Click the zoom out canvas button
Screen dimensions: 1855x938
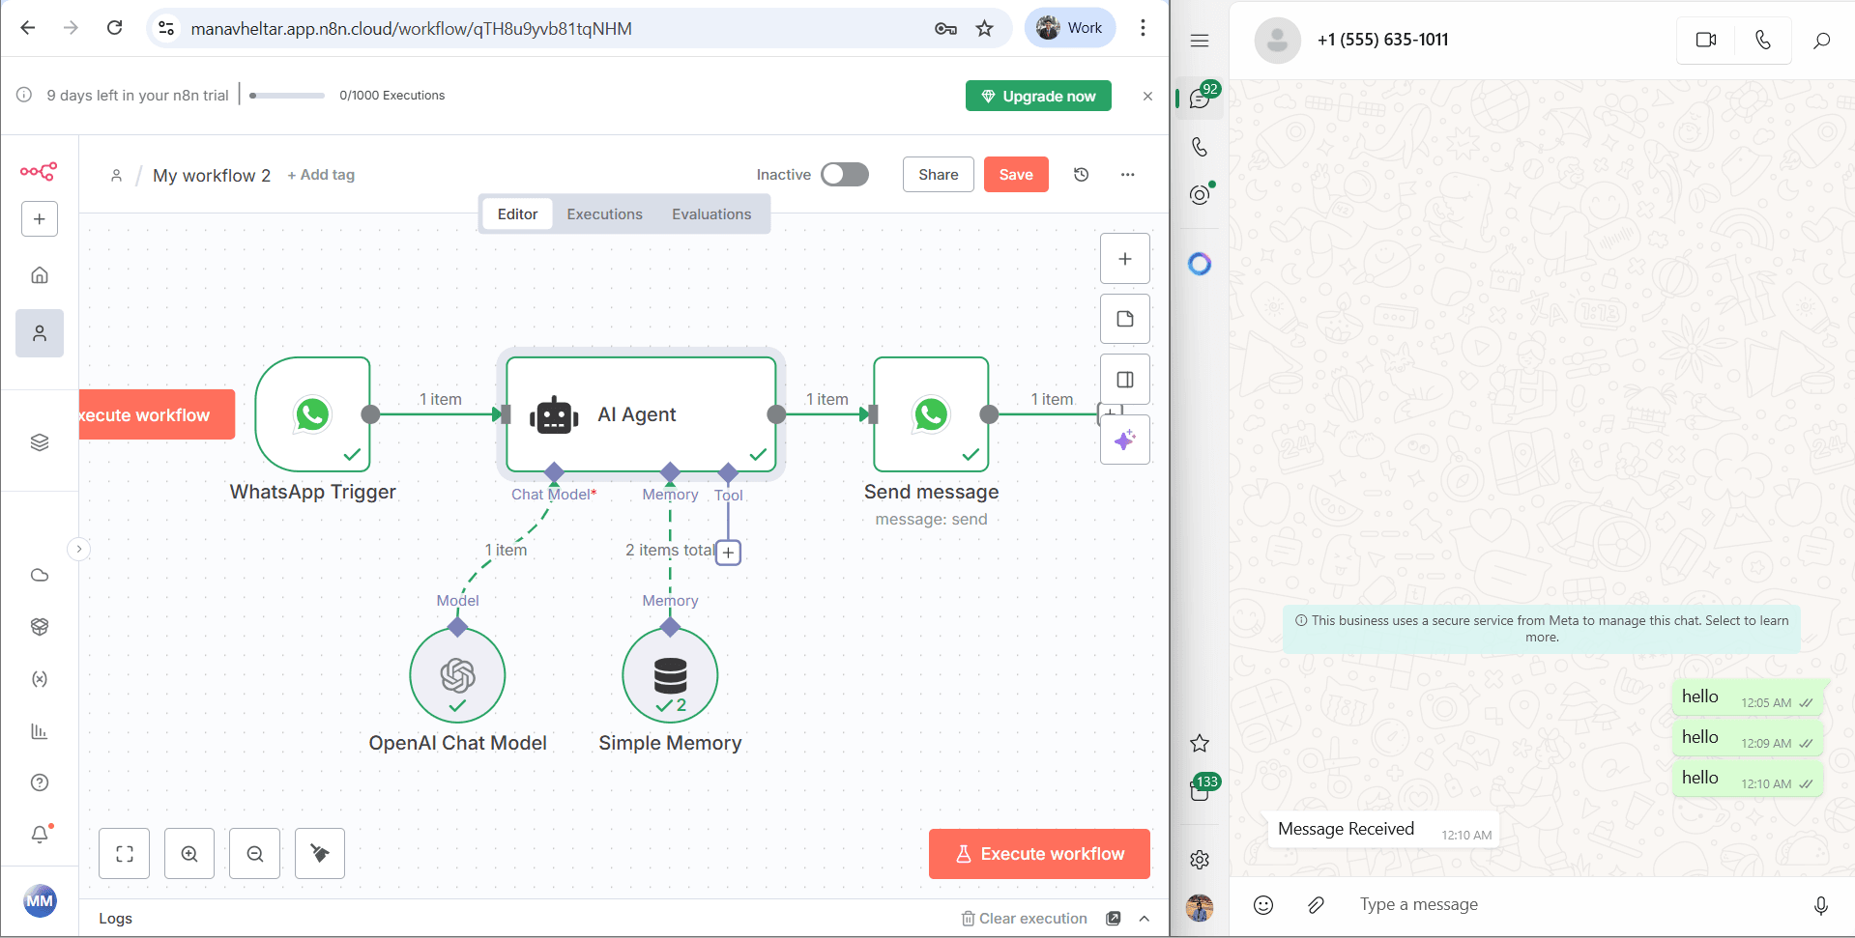pos(255,854)
